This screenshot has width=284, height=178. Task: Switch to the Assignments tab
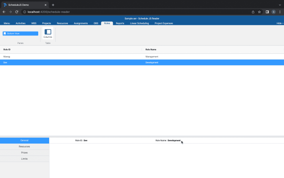(x=81, y=23)
